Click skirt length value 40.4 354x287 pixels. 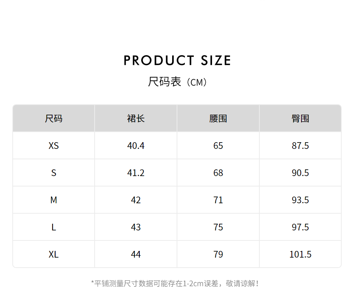pos(136,146)
